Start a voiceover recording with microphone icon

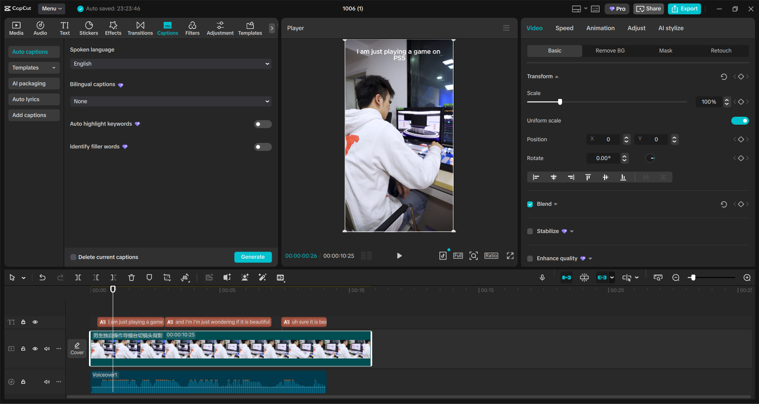click(542, 277)
